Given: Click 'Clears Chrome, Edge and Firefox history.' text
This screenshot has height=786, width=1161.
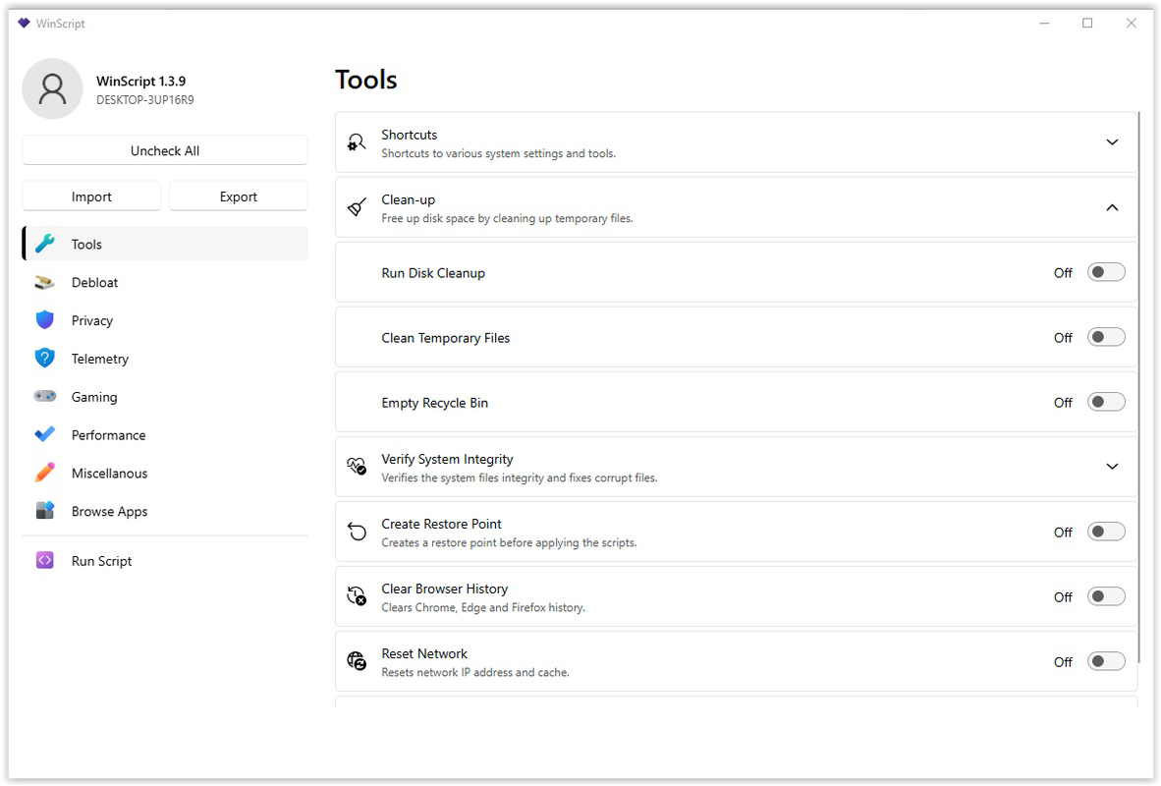Looking at the screenshot, I should click(483, 607).
